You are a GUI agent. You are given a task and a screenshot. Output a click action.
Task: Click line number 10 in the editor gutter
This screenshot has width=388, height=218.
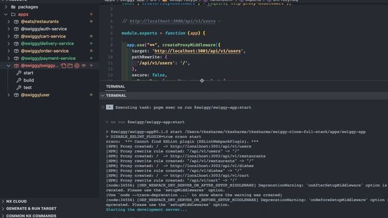[x=110, y=57]
